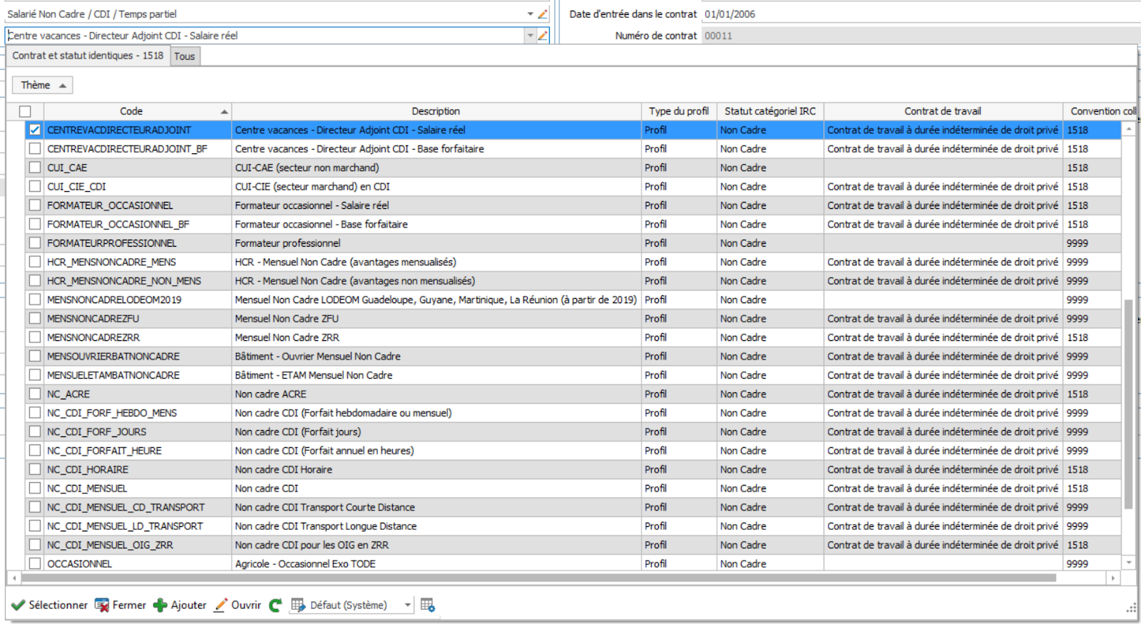Click the horizontal scrollbar thumb of the grid
The height and width of the screenshot is (624, 1141).
tap(538, 578)
